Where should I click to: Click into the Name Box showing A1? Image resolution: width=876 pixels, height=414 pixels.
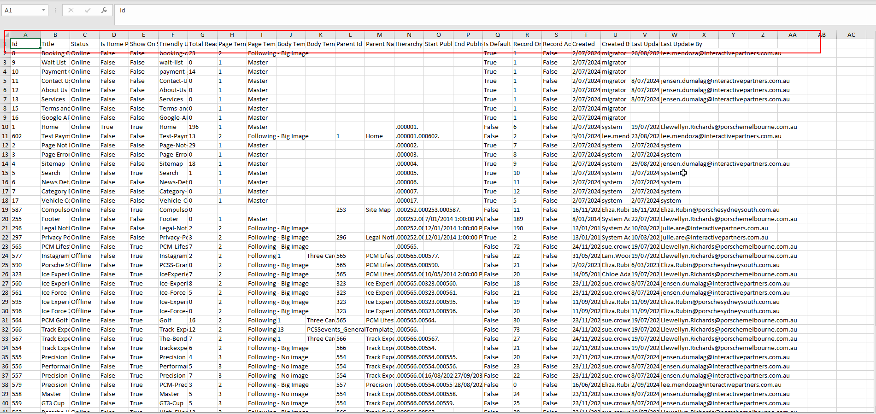point(21,10)
